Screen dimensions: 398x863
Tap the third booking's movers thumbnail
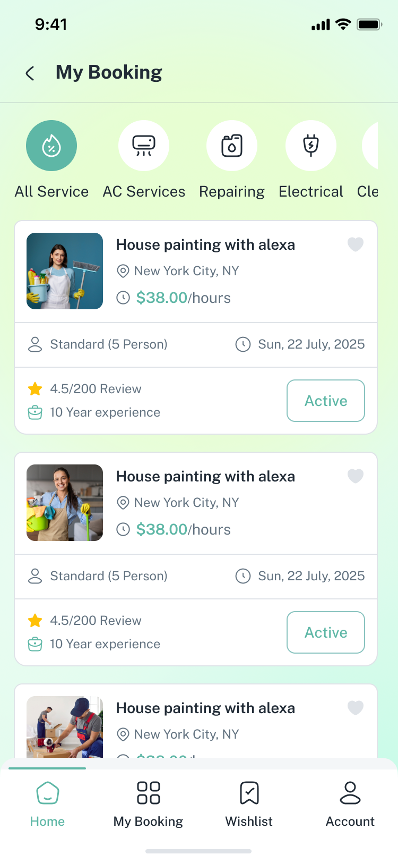65,726
